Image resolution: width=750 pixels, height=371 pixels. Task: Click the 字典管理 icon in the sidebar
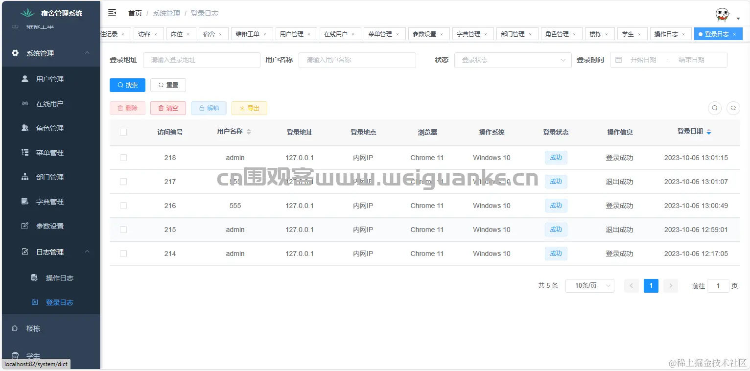tap(25, 201)
